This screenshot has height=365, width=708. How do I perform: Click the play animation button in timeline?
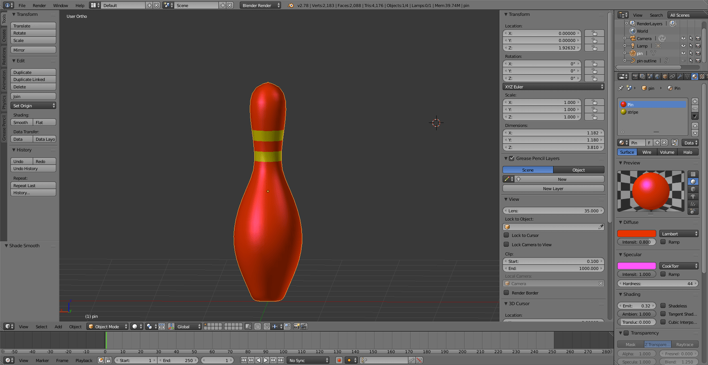tap(266, 360)
